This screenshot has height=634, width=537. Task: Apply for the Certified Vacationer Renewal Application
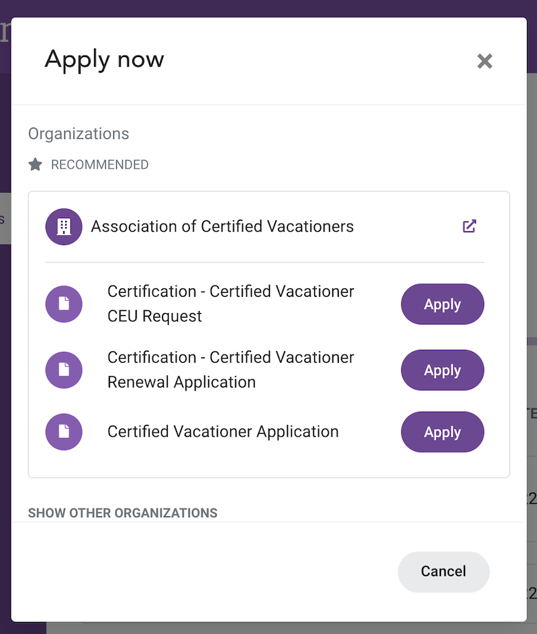[x=442, y=370]
